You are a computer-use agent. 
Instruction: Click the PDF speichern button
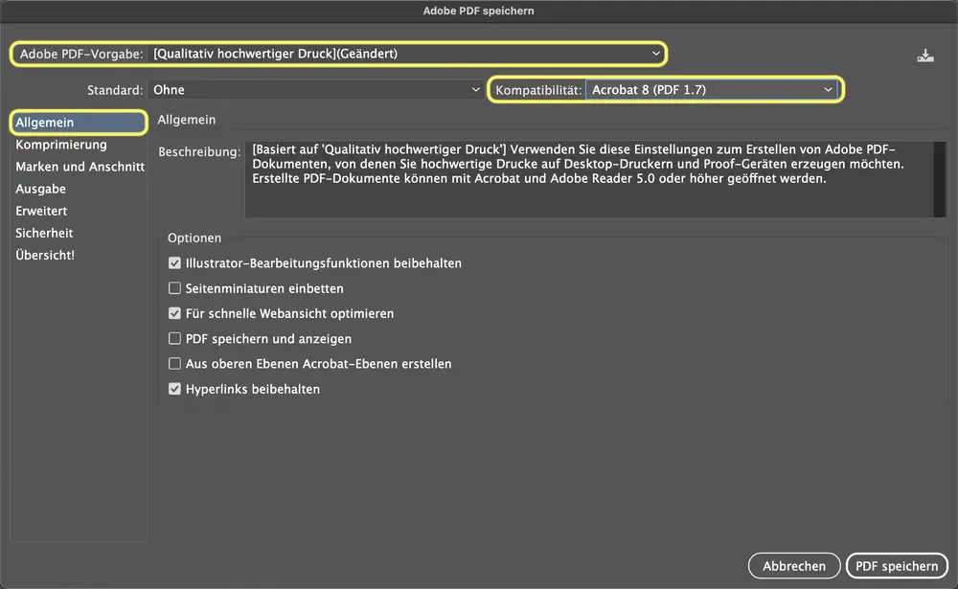click(897, 566)
